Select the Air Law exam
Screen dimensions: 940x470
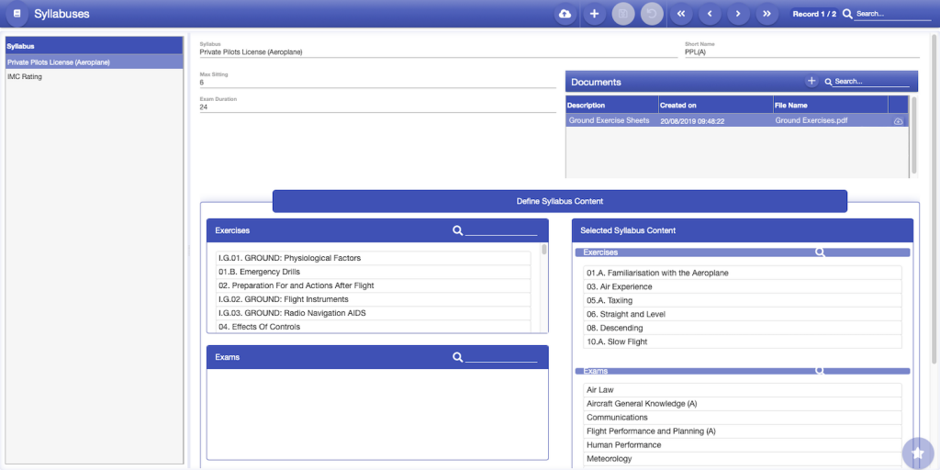click(743, 389)
